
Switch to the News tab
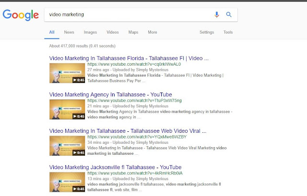coord(69,32)
